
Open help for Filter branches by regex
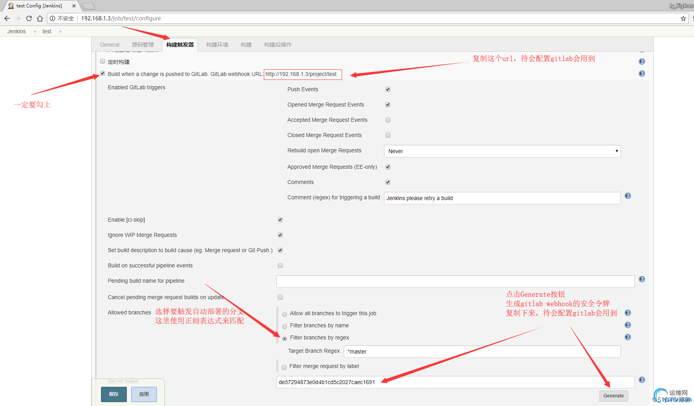[628, 337]
